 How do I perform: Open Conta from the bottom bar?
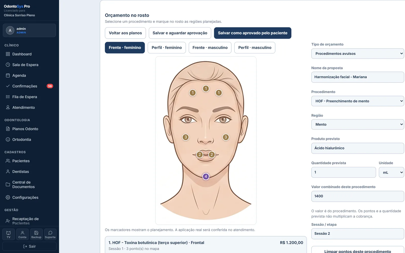tap(22, 234)
